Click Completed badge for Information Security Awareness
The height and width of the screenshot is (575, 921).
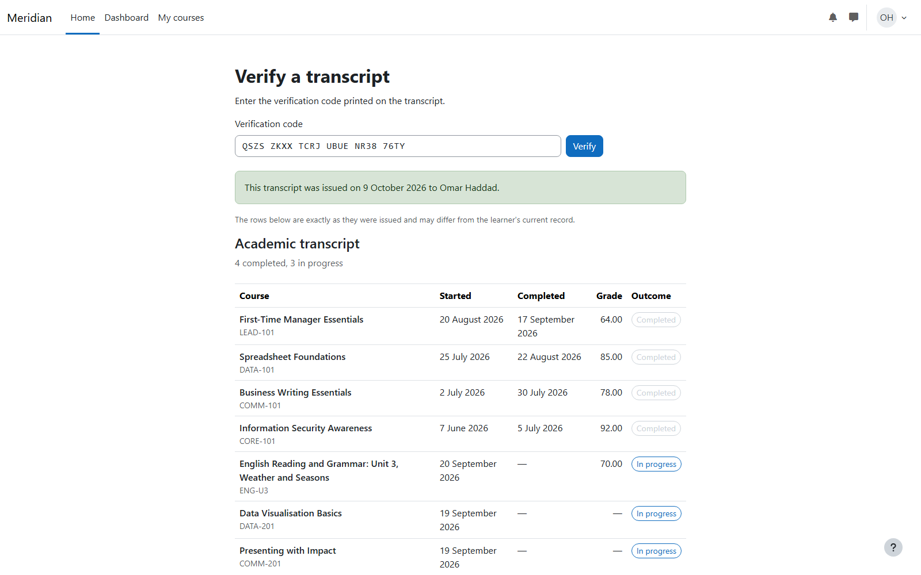tap(656, 428)
